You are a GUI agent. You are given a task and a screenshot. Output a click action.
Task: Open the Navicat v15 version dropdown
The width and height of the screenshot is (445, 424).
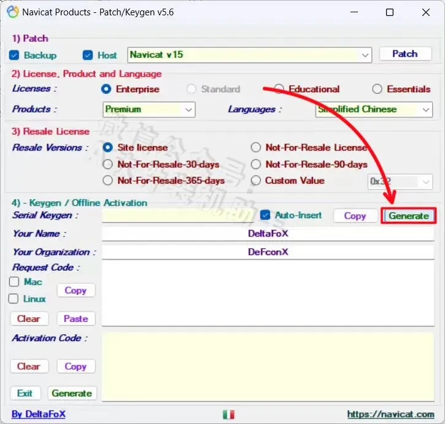249,55
